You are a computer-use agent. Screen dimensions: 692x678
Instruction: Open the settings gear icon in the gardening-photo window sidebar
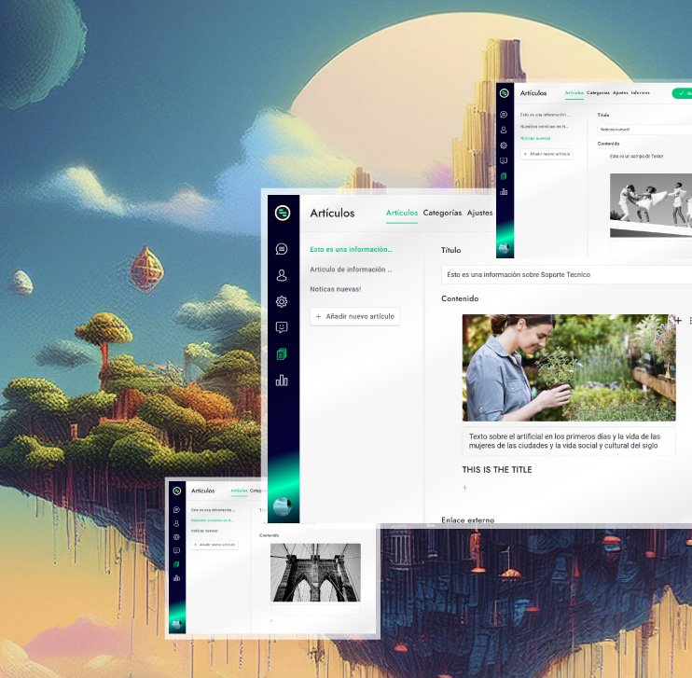[282, 301]
